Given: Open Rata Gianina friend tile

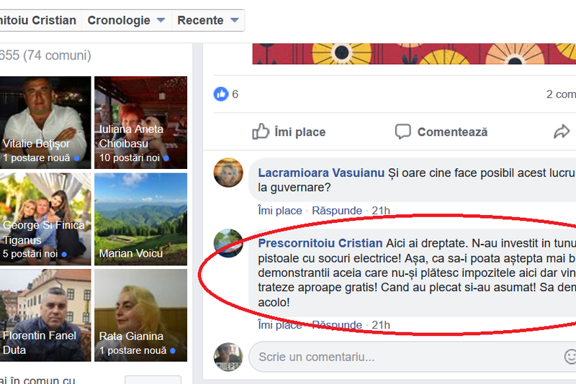Looking at the screenshot, I should [140, 316].
